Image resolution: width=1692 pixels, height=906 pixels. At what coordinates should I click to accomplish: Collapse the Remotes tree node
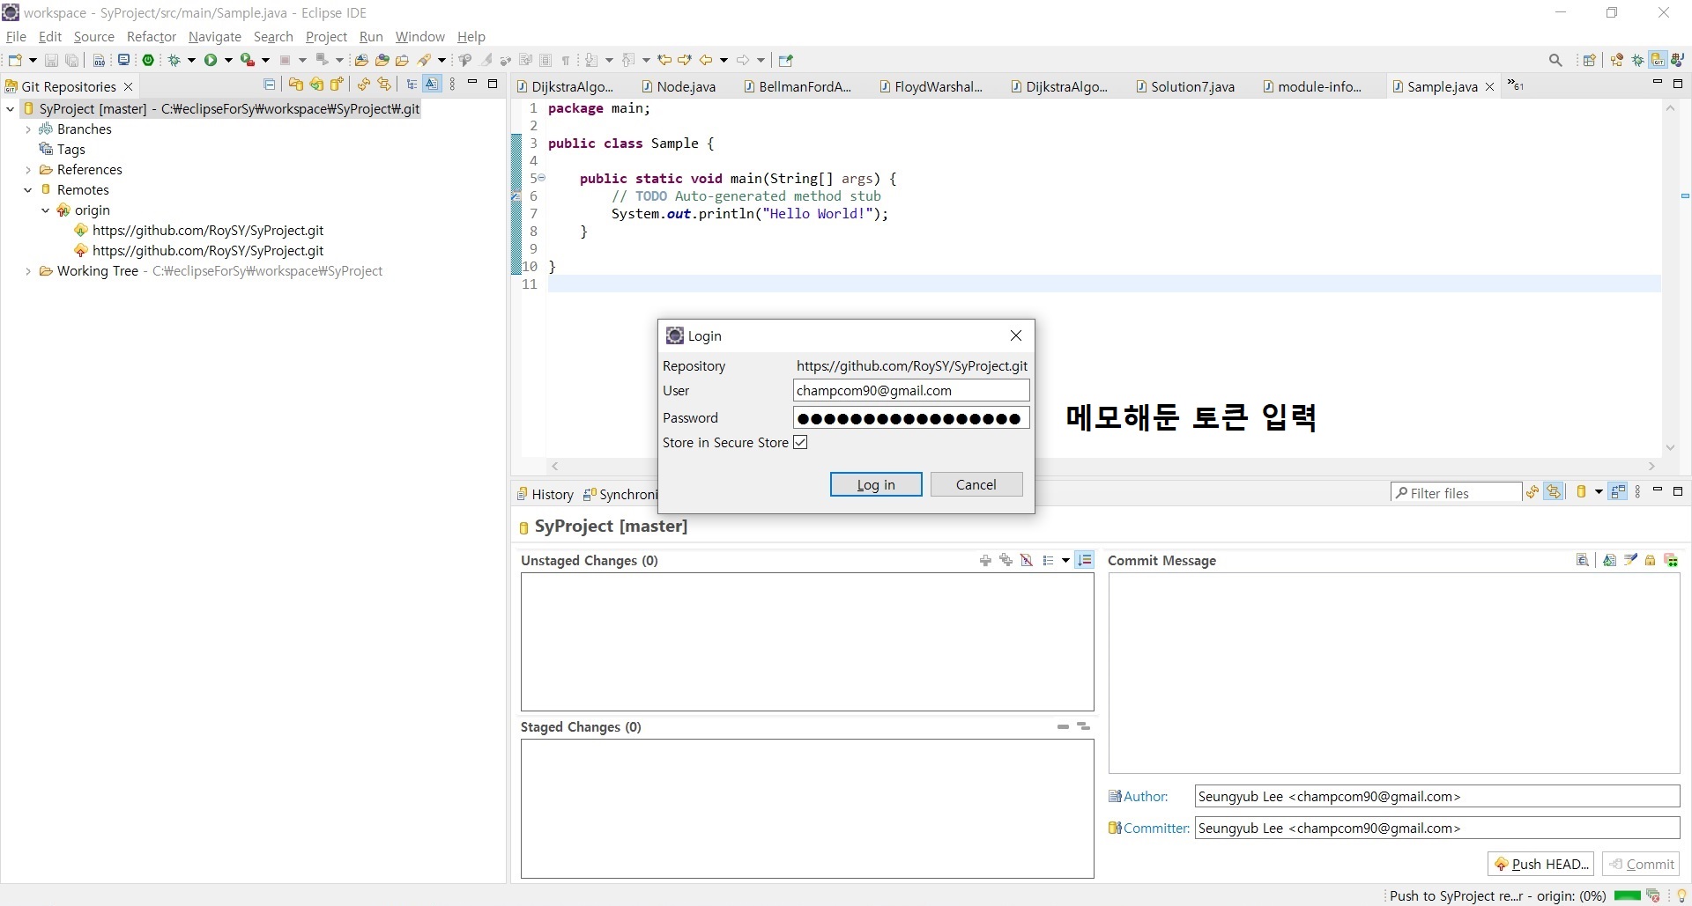click(x=28, y=190)
